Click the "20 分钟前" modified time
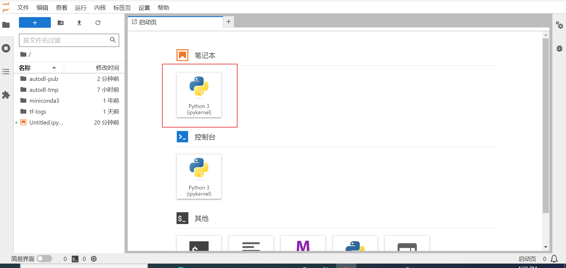The height and width of the screenshot is (268, 566). click(106, 122)
